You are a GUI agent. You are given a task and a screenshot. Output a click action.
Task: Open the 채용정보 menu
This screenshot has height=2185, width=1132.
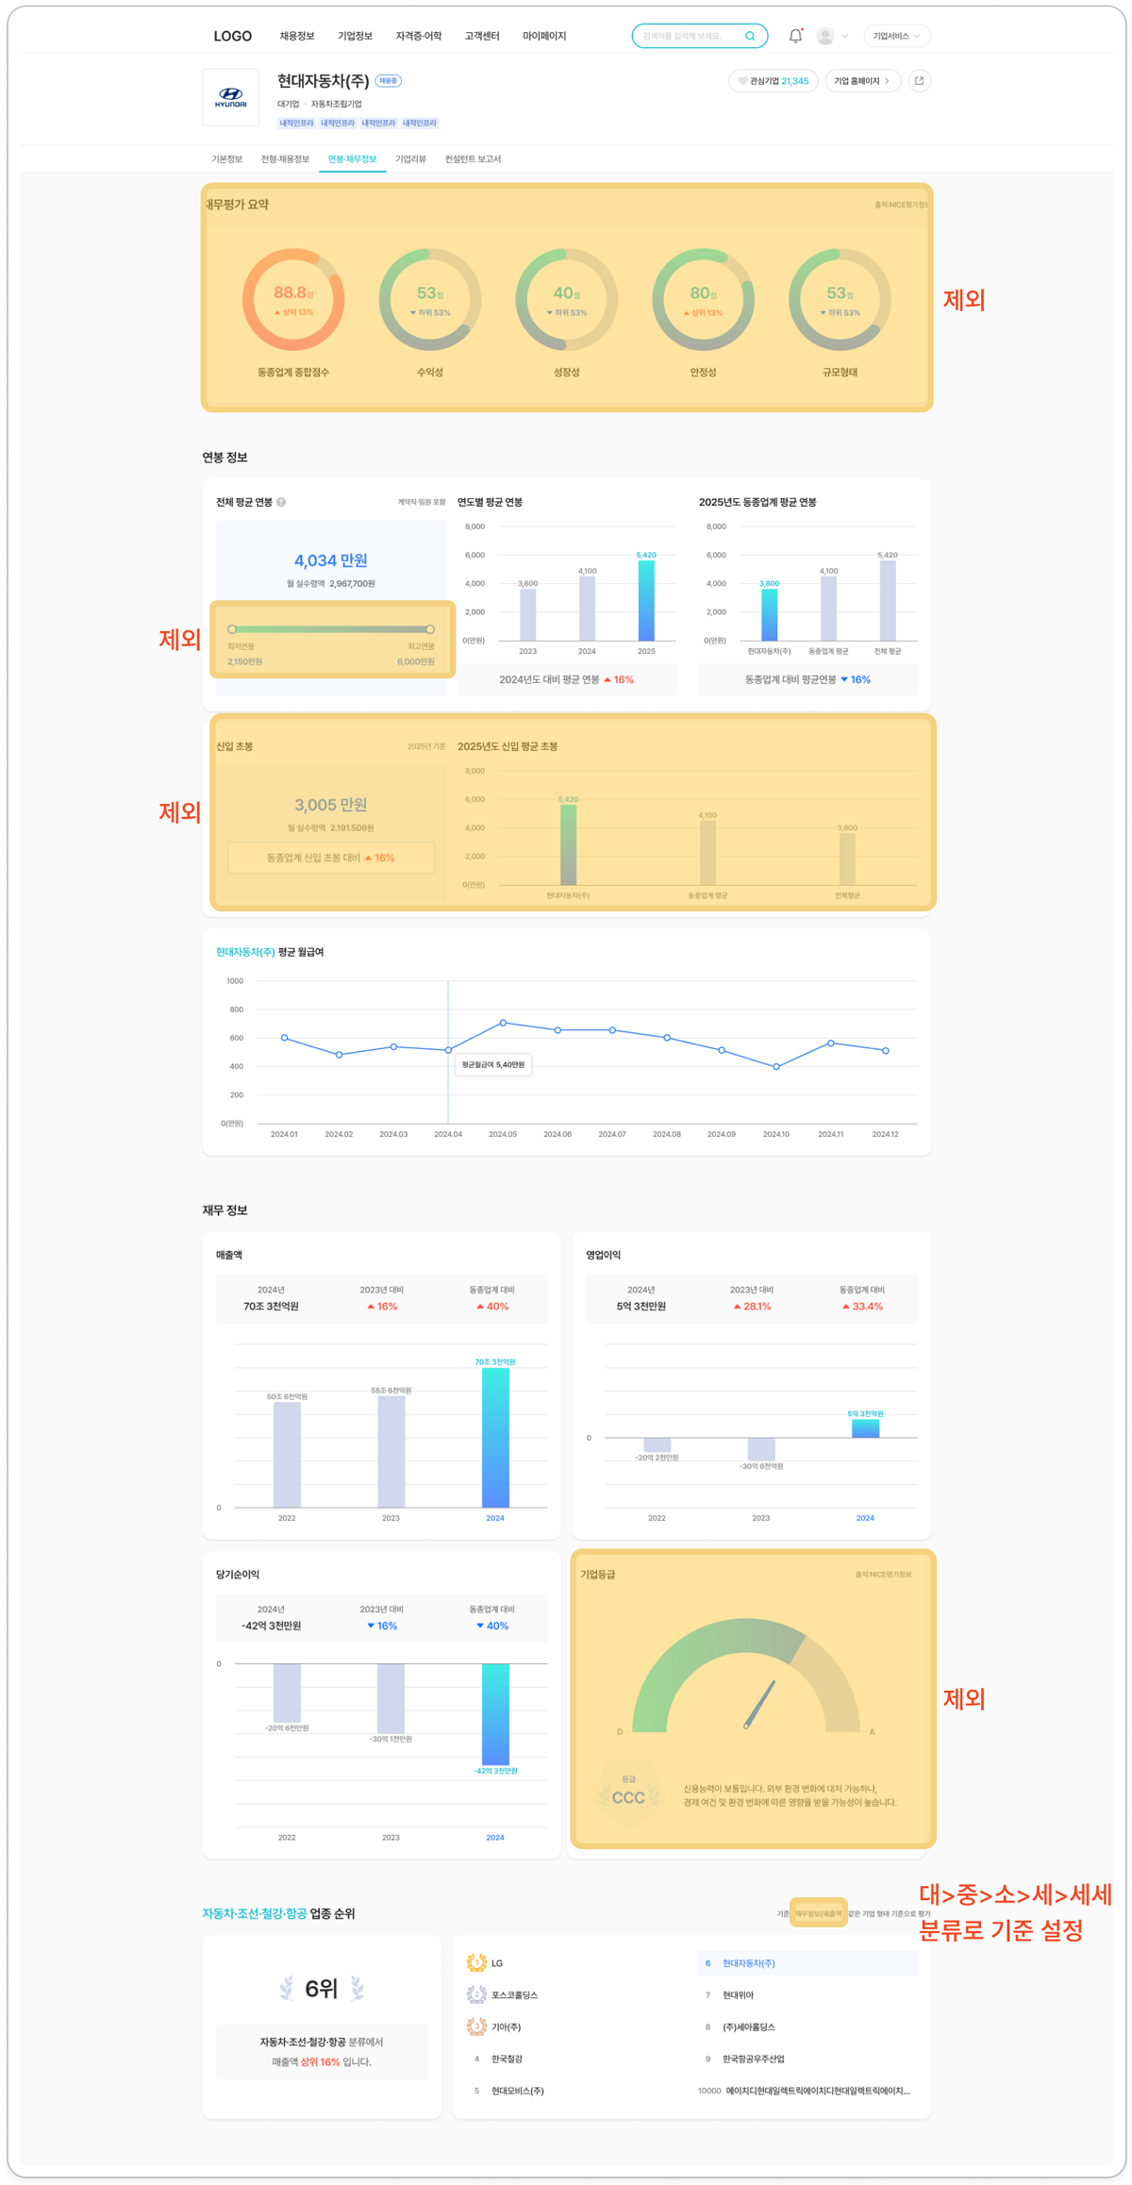point(297,36)
